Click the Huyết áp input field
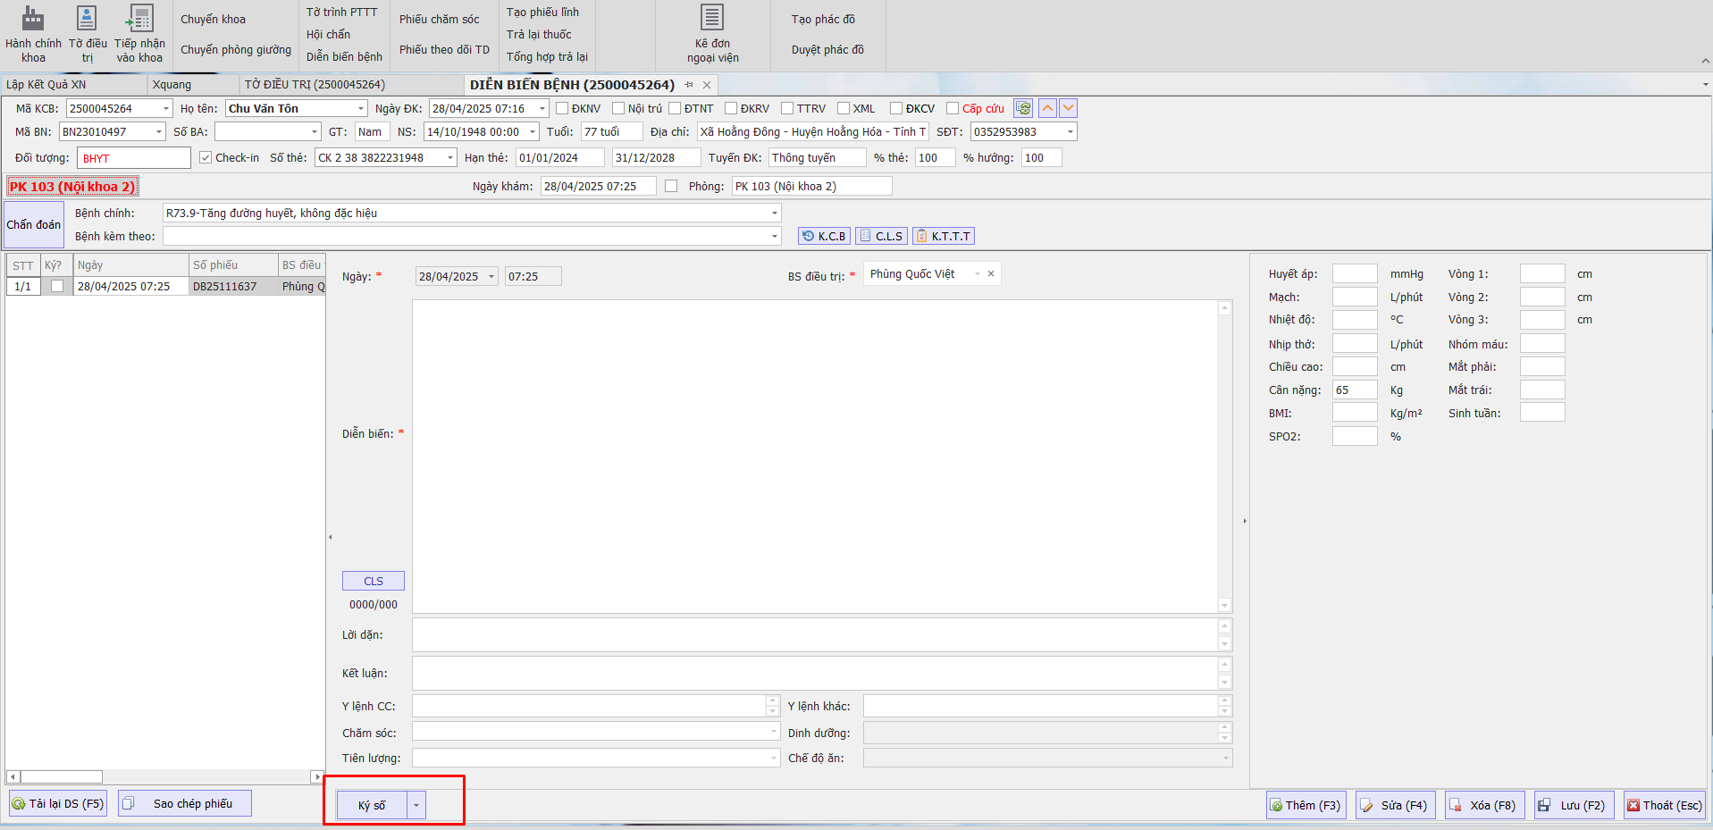 coord(1355,274)
